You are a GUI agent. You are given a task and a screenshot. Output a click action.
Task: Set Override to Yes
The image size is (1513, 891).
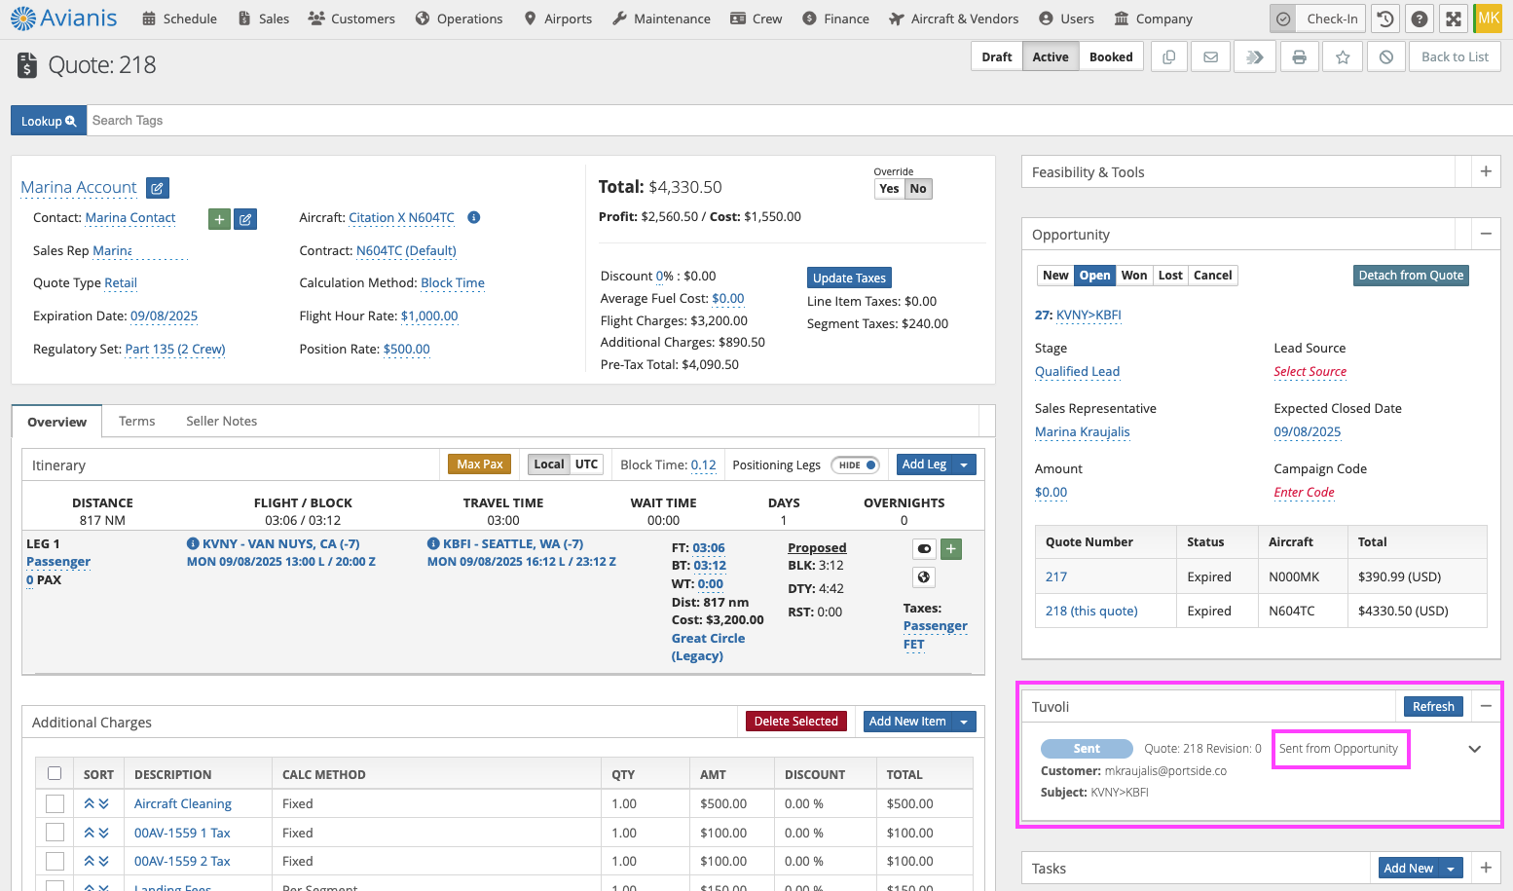point(889,189)
